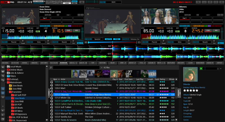The width and height of the screenshot is (225, 122).
Task: Click the headphones icon in info panel
Action: pyautogui.click(x=218, y=69)
